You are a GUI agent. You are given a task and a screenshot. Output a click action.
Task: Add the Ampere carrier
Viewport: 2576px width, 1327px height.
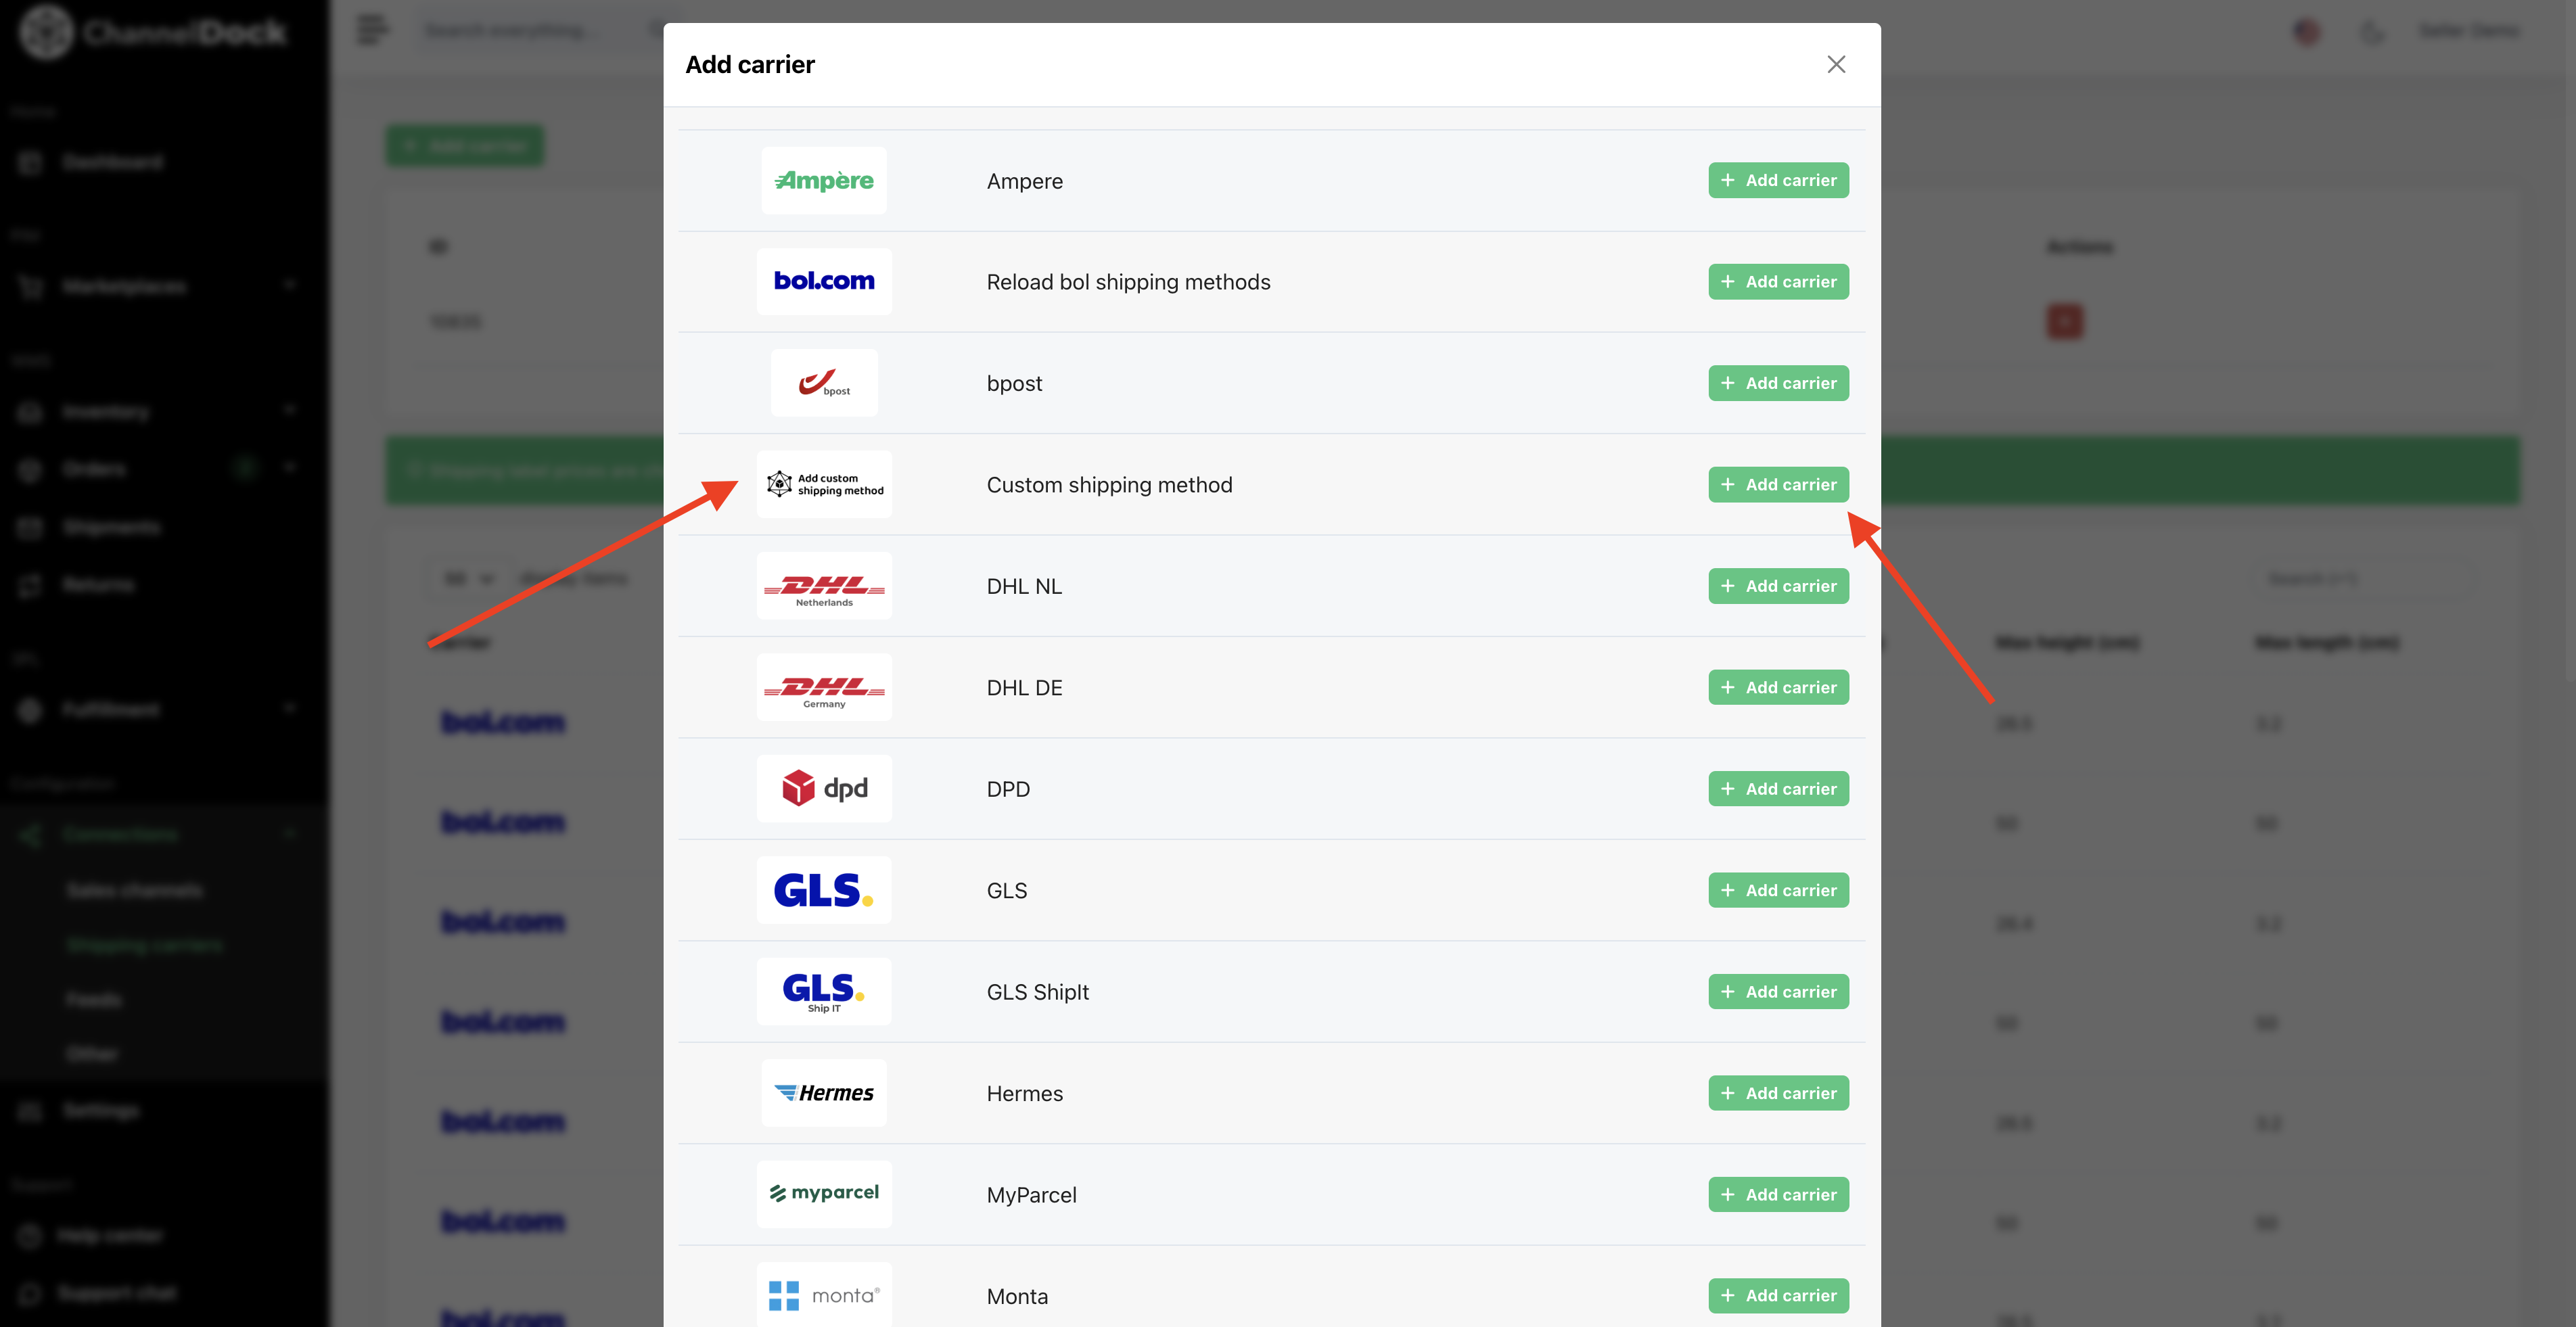(x=1778, y=181)
